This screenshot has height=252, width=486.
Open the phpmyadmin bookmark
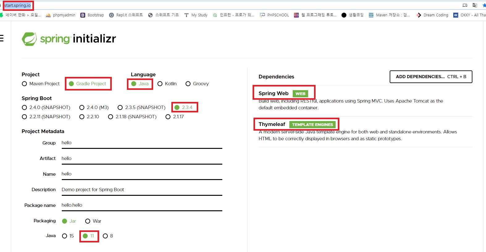61,15
